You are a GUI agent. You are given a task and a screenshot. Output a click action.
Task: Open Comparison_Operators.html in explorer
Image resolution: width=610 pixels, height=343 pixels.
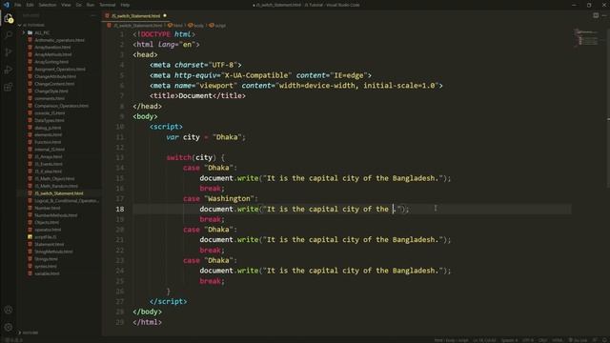tap(61, 106)
